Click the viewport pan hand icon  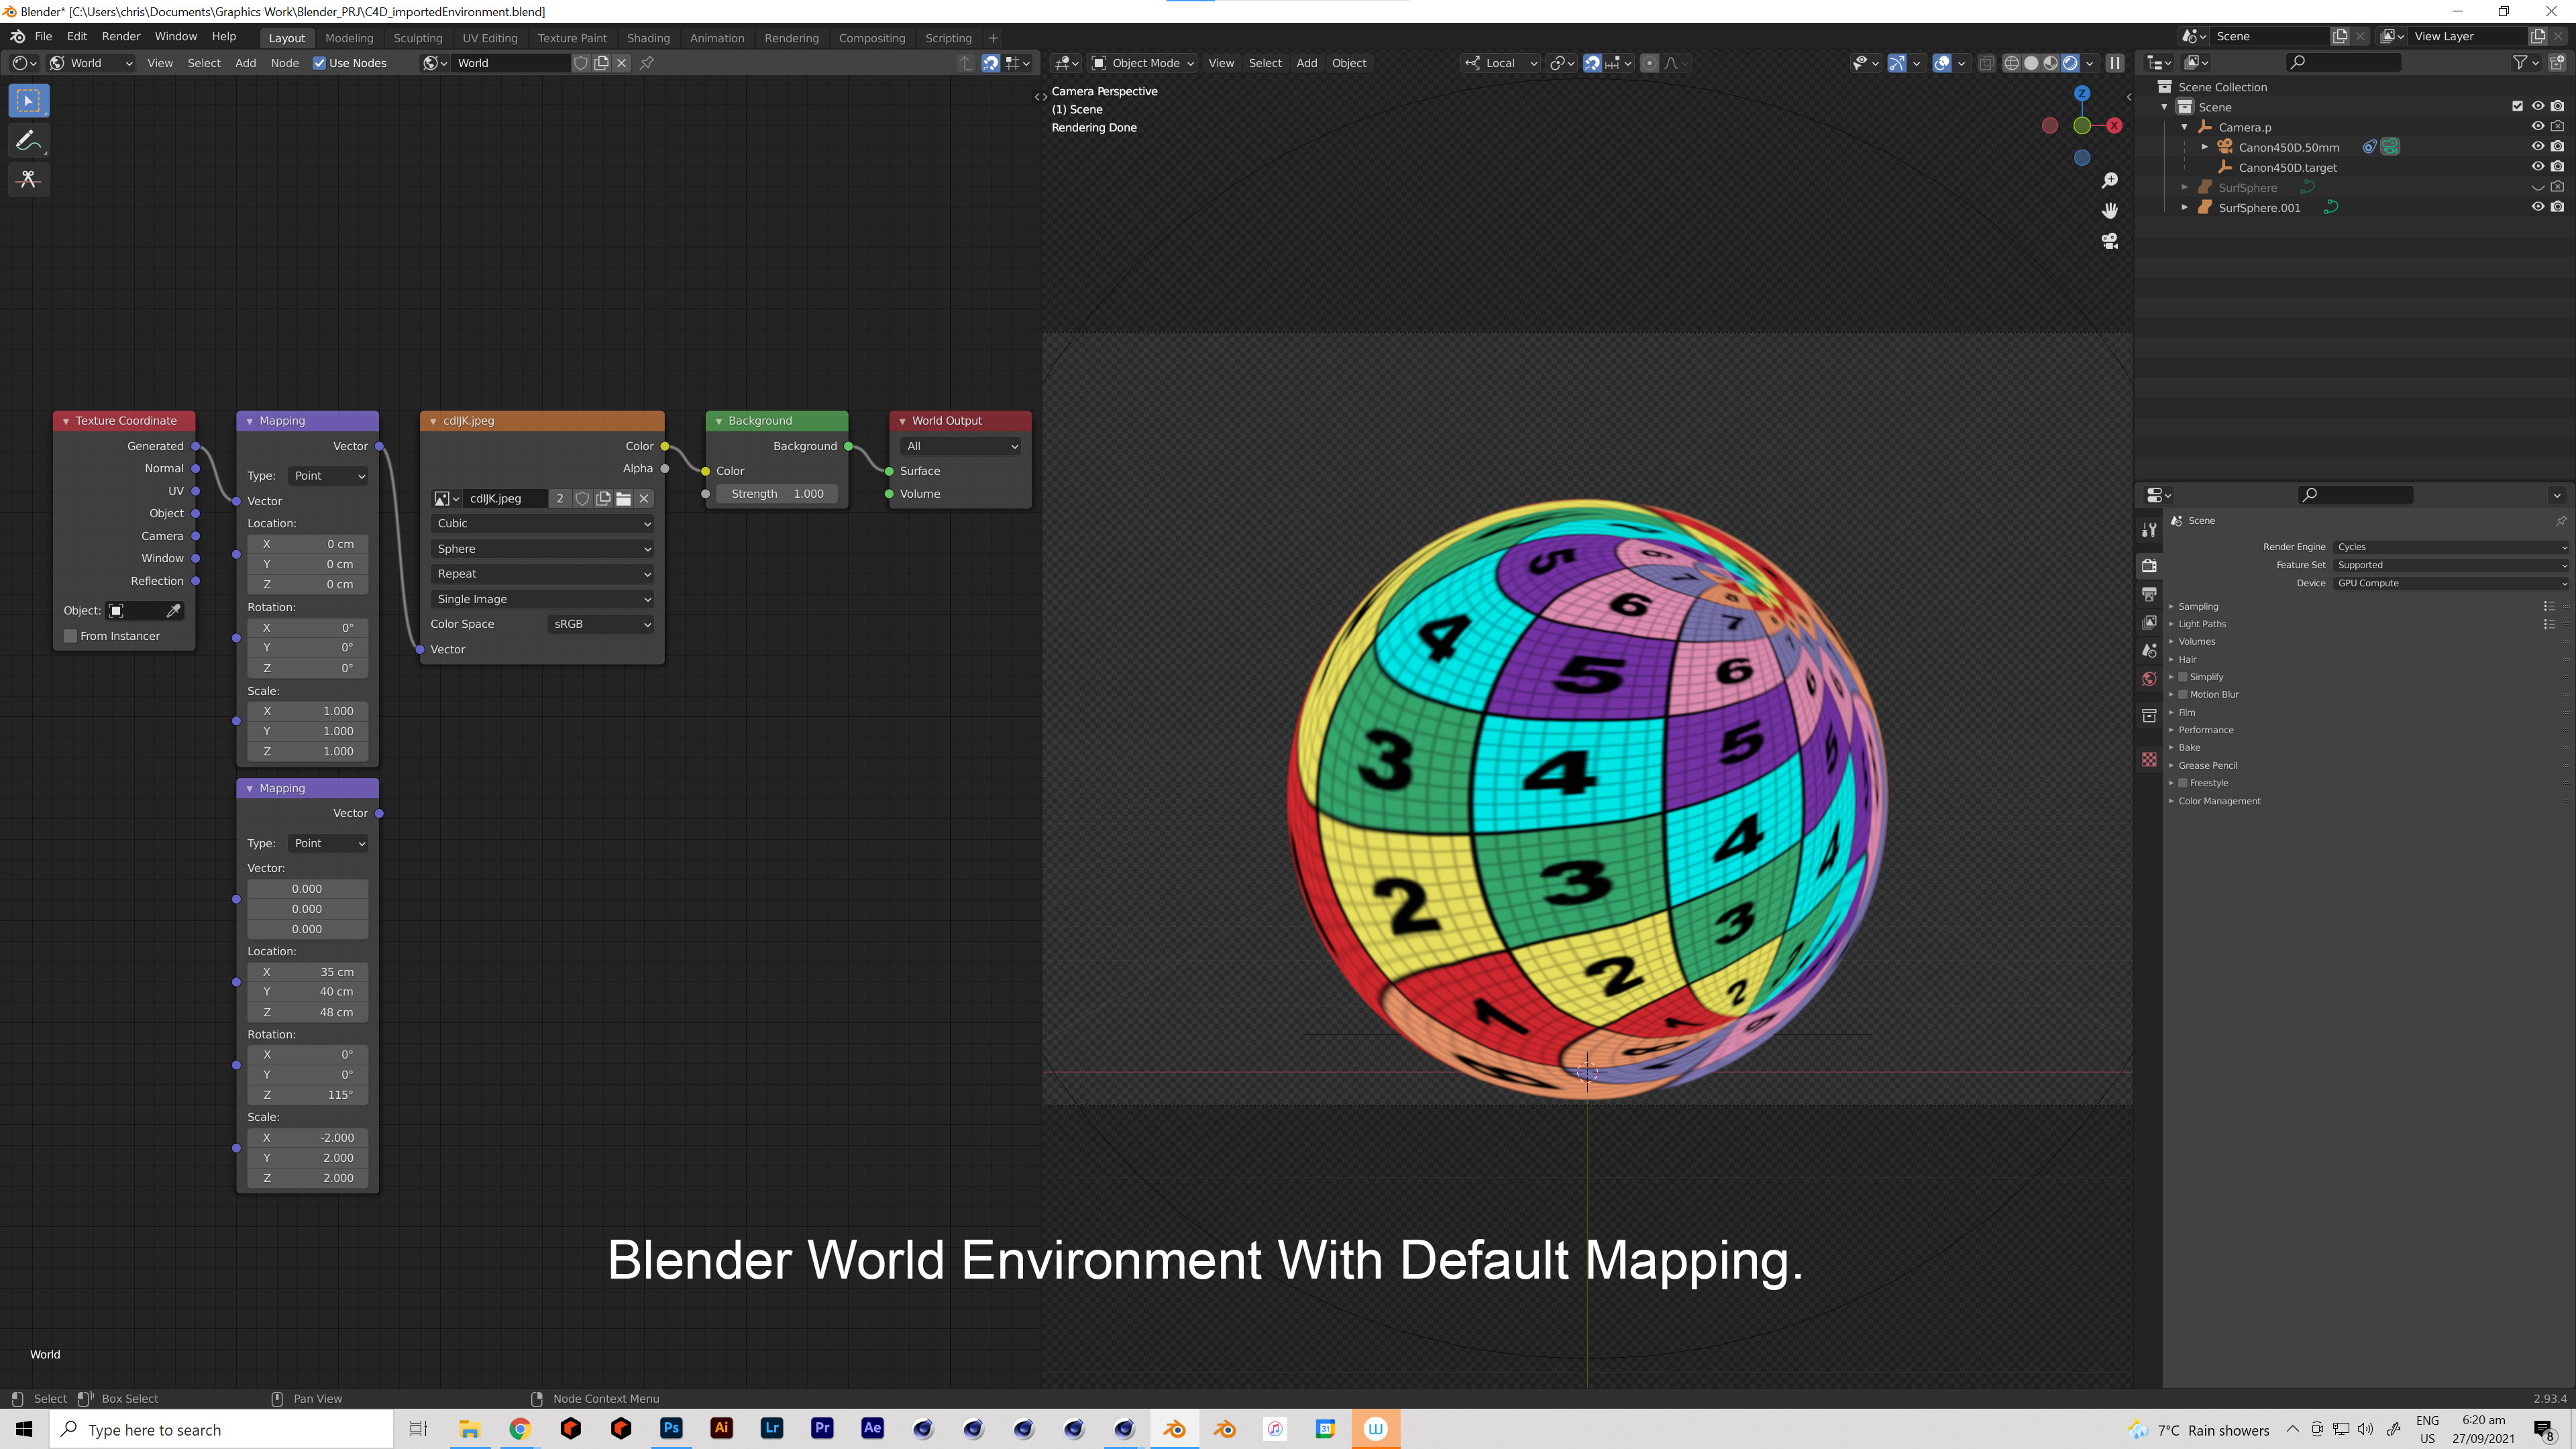[x=2110, y=211]
